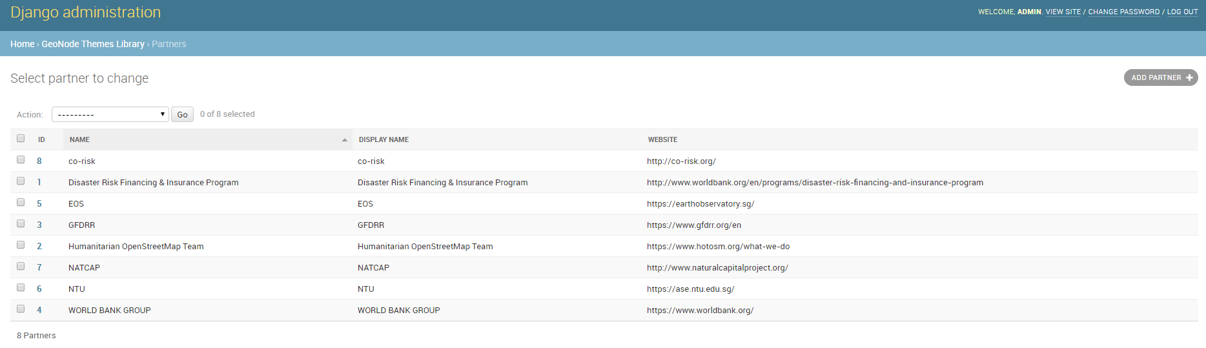Image resolution: width=1206 pixels, height=348 pixels.
Task: Click co-risk in the Name column
Action: point(82,161)
